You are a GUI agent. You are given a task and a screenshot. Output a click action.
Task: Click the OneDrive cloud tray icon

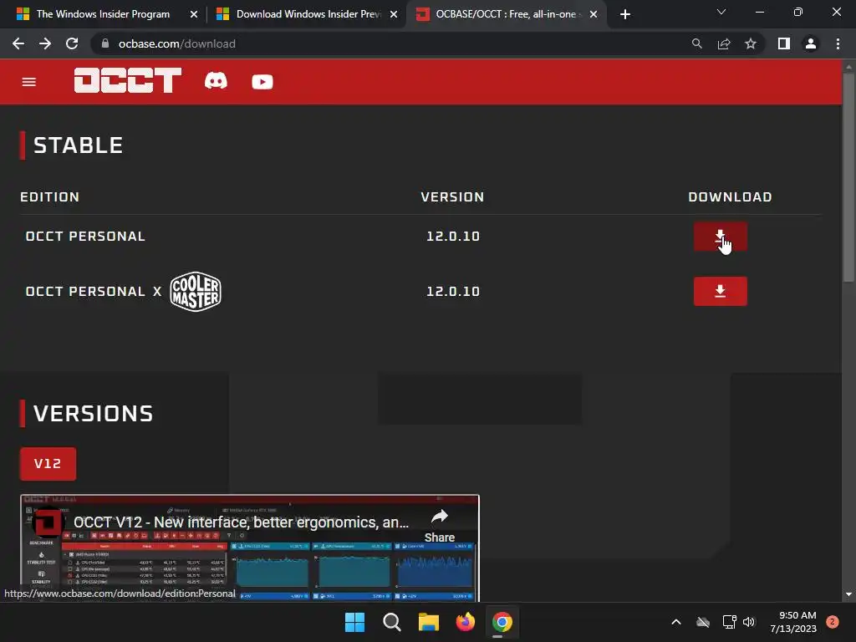click(703, 622)
